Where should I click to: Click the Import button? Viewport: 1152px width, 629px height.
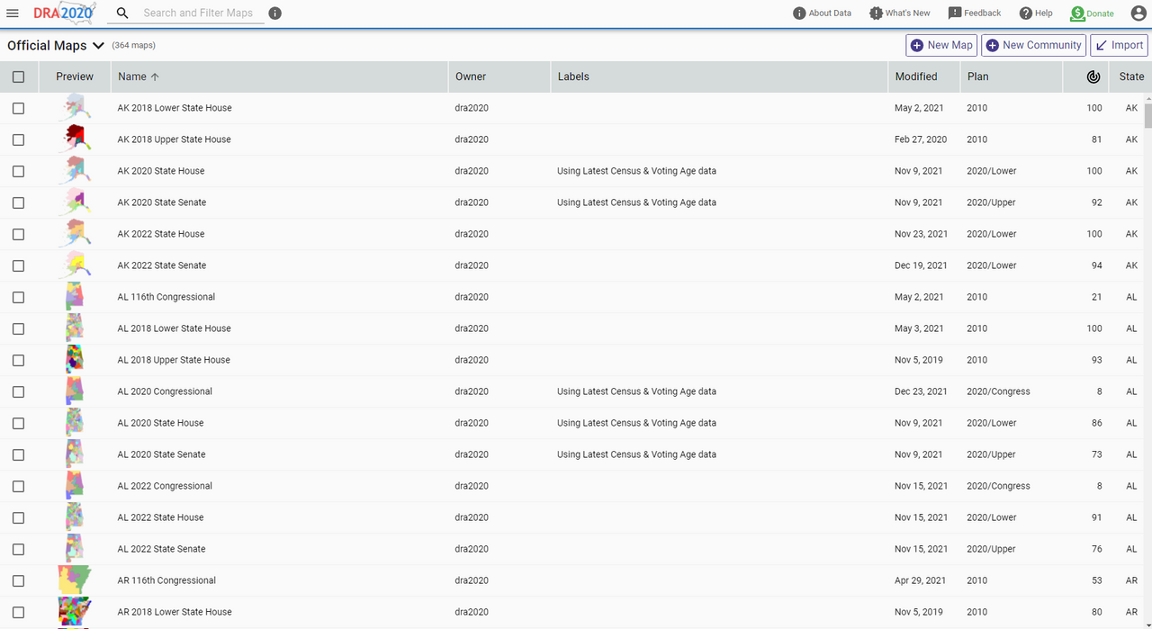click(1119, 45)
